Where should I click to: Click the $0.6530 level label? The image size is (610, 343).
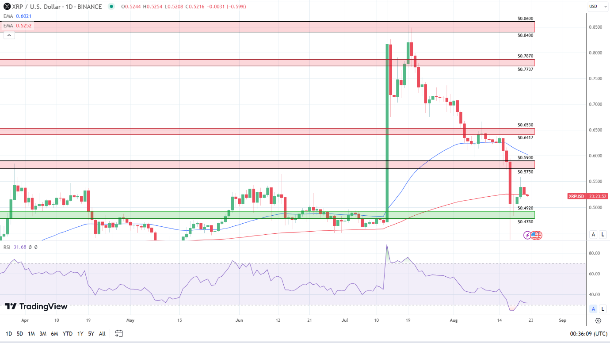(x=525, y=125)
